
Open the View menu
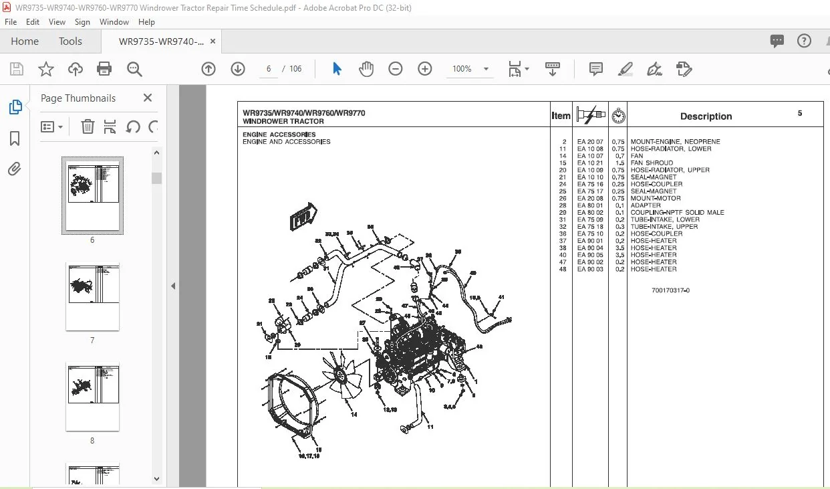point(57,22)
